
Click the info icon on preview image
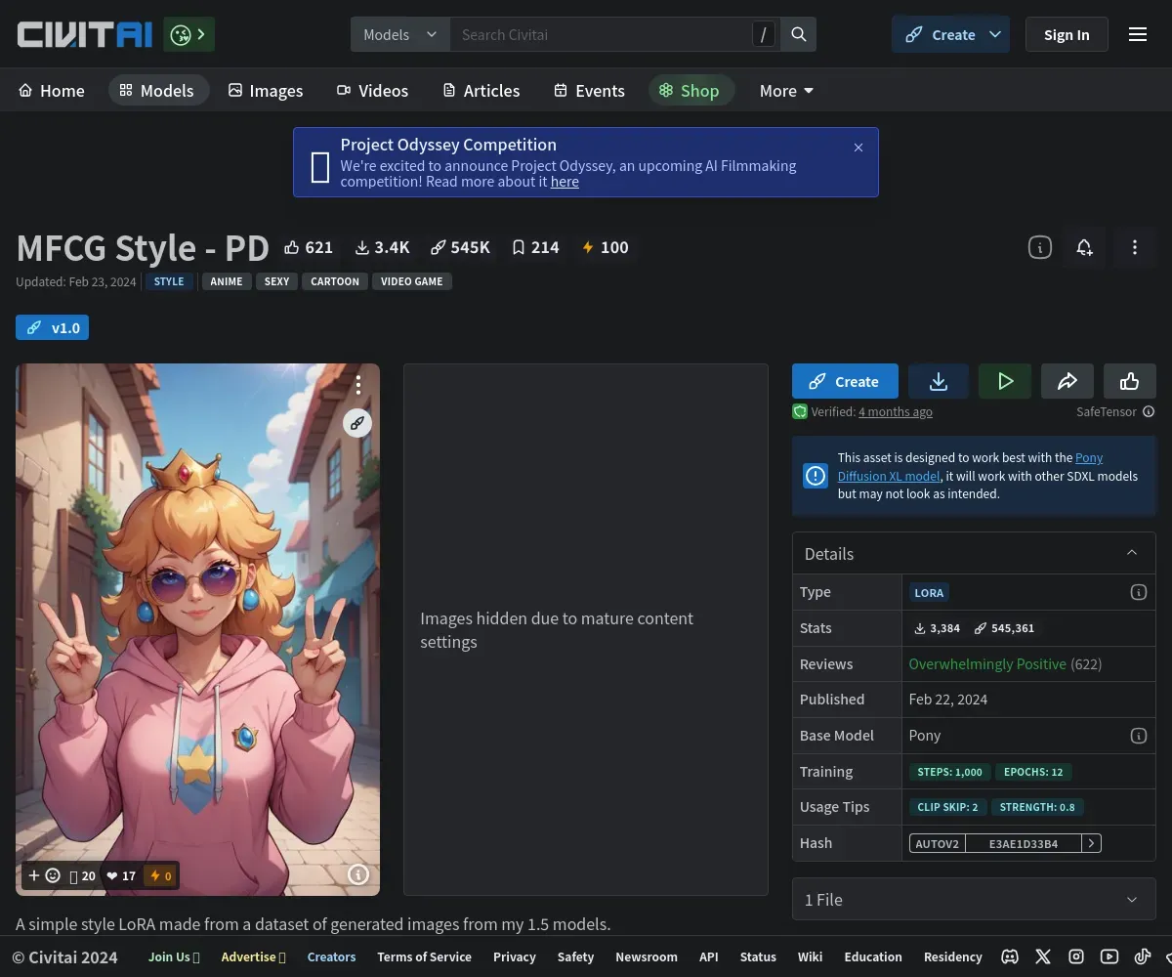[358, 874]
